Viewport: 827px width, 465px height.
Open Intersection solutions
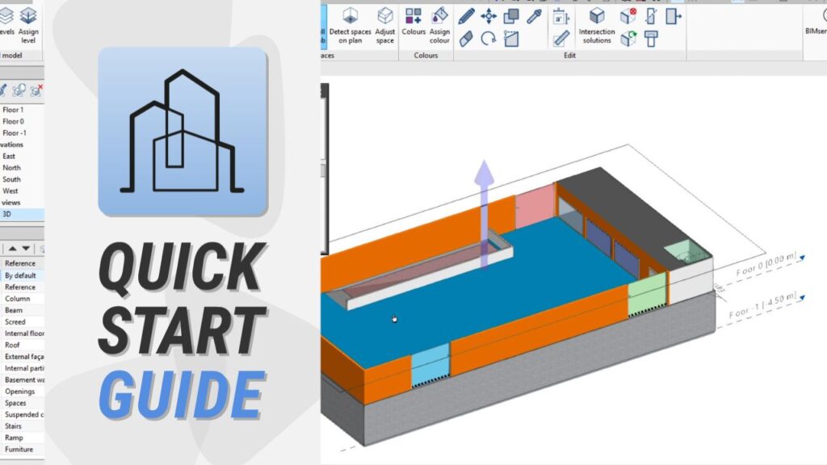(x=597, y=25)
